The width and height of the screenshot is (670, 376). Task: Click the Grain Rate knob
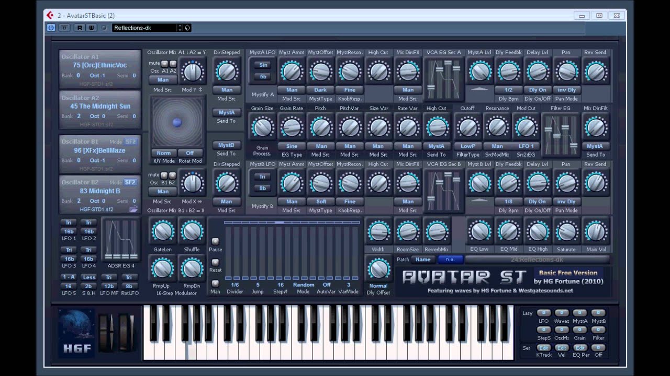point(292,127)
